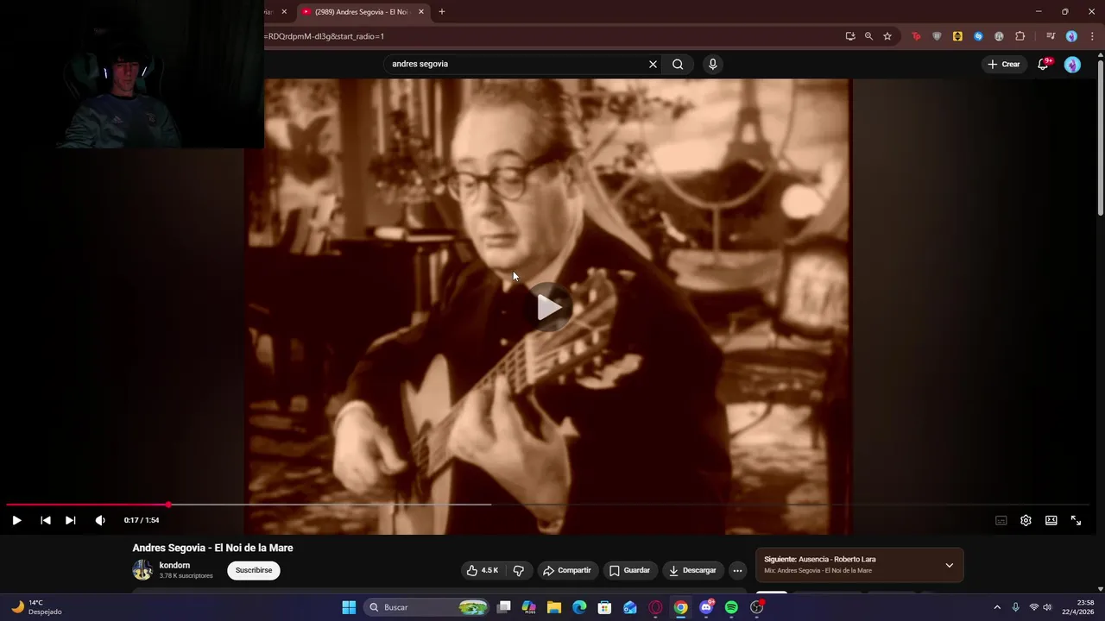Click taskbar Buscar search box
The height and width of the screenshot is (621, 1105).
click(428, 607)
